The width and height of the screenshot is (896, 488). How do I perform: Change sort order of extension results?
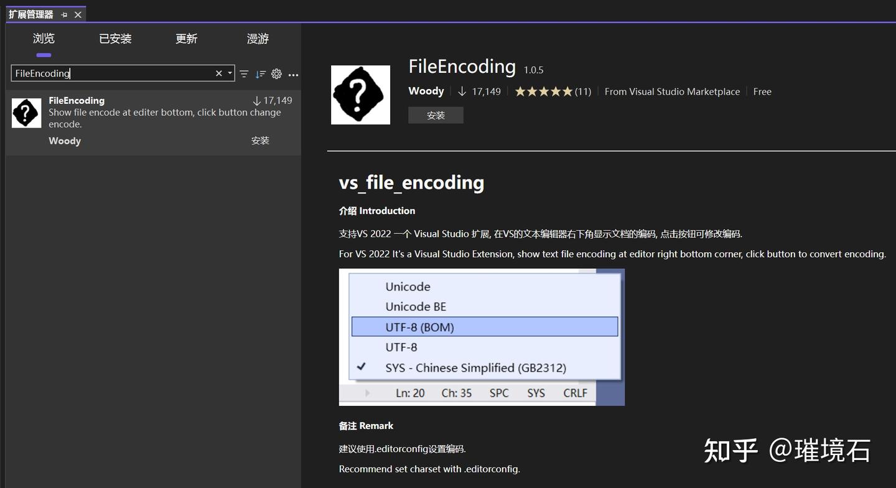261,73
